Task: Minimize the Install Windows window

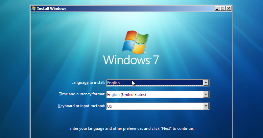Action: [x=218, y=9]
